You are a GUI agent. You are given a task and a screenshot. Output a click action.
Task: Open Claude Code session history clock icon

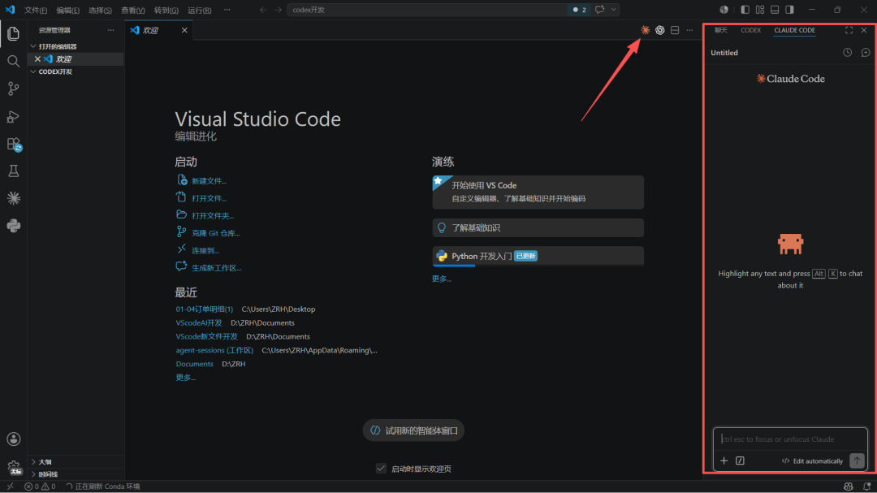click(x=847, y=53)
